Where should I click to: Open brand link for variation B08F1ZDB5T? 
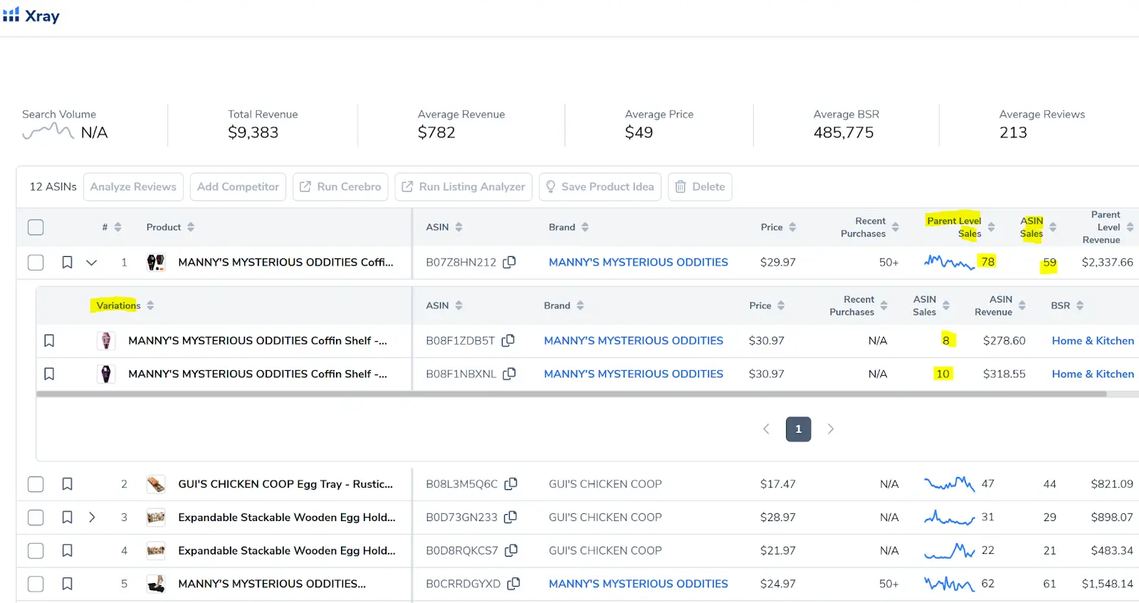pyautogui.click(x=633, y=340)
